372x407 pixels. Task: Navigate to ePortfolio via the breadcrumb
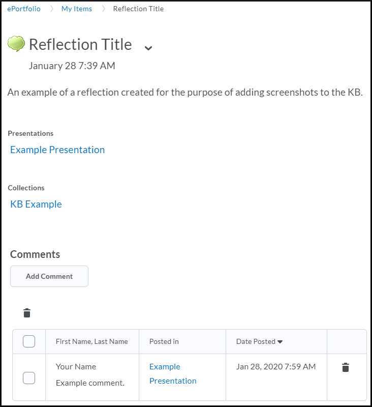tap(23, 8)
